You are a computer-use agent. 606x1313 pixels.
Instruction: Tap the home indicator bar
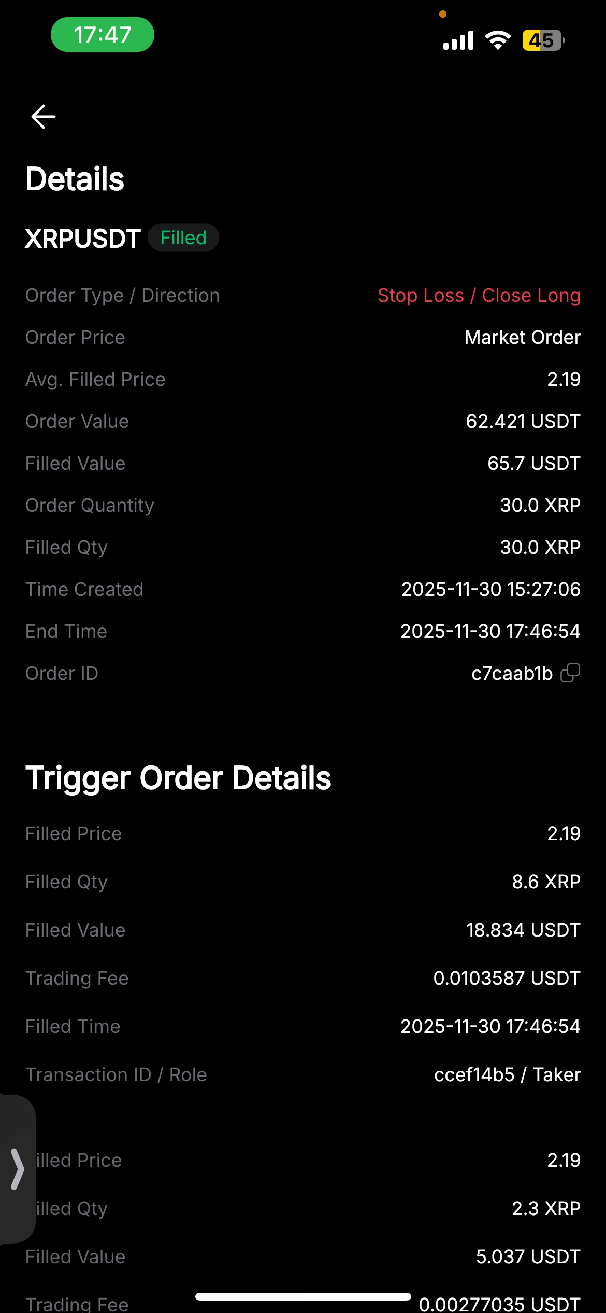click(x=303, y=1297)
